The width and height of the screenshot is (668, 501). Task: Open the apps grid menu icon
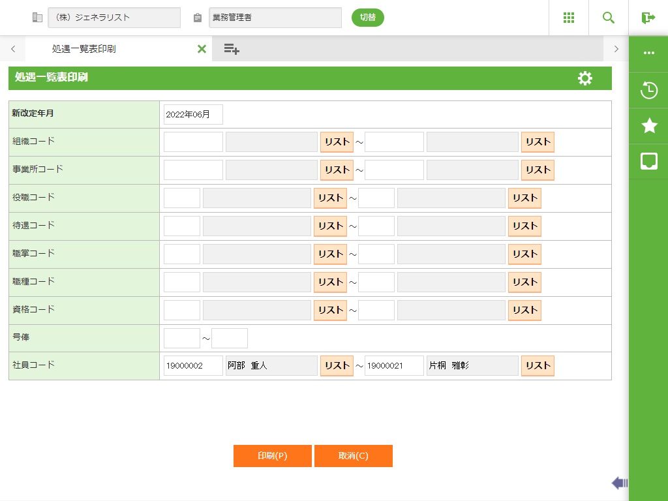point(568,18)
